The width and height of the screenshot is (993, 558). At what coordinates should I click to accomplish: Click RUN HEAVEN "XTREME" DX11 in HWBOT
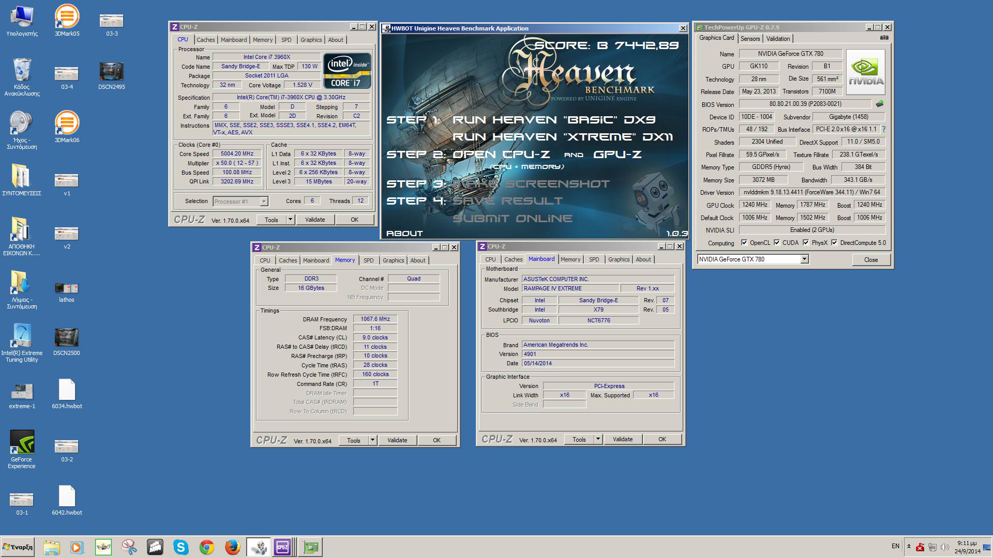563,137
